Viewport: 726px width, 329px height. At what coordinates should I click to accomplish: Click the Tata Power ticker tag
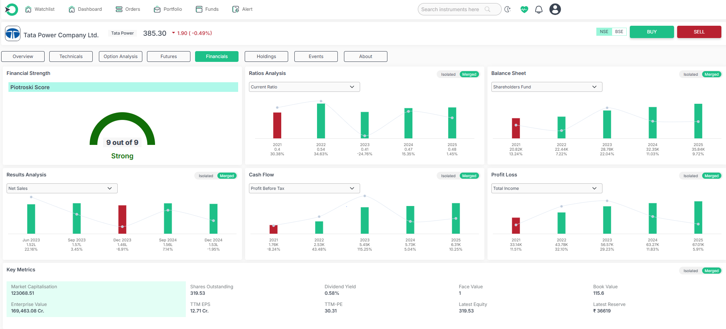point(122,33)
